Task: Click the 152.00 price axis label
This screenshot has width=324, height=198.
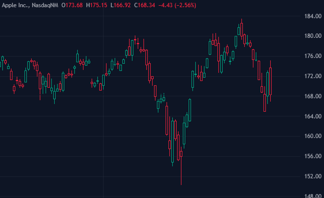Action: [x=313, y=176]
